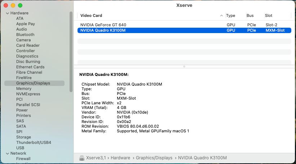Open the Audio hardware category

click(x=22, y=29)
